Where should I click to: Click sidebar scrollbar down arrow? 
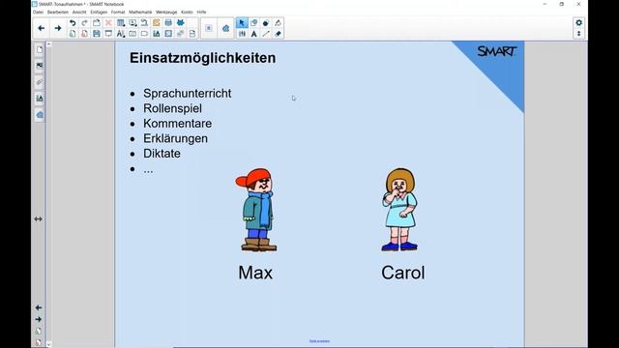click(48, 344)
